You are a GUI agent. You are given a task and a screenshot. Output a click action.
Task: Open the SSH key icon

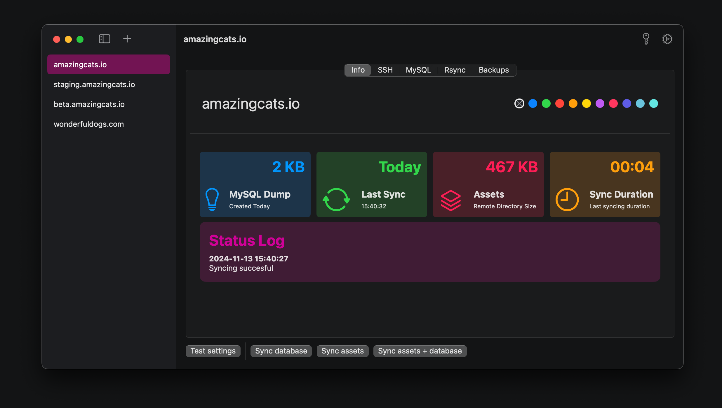(x=646, y=39)
